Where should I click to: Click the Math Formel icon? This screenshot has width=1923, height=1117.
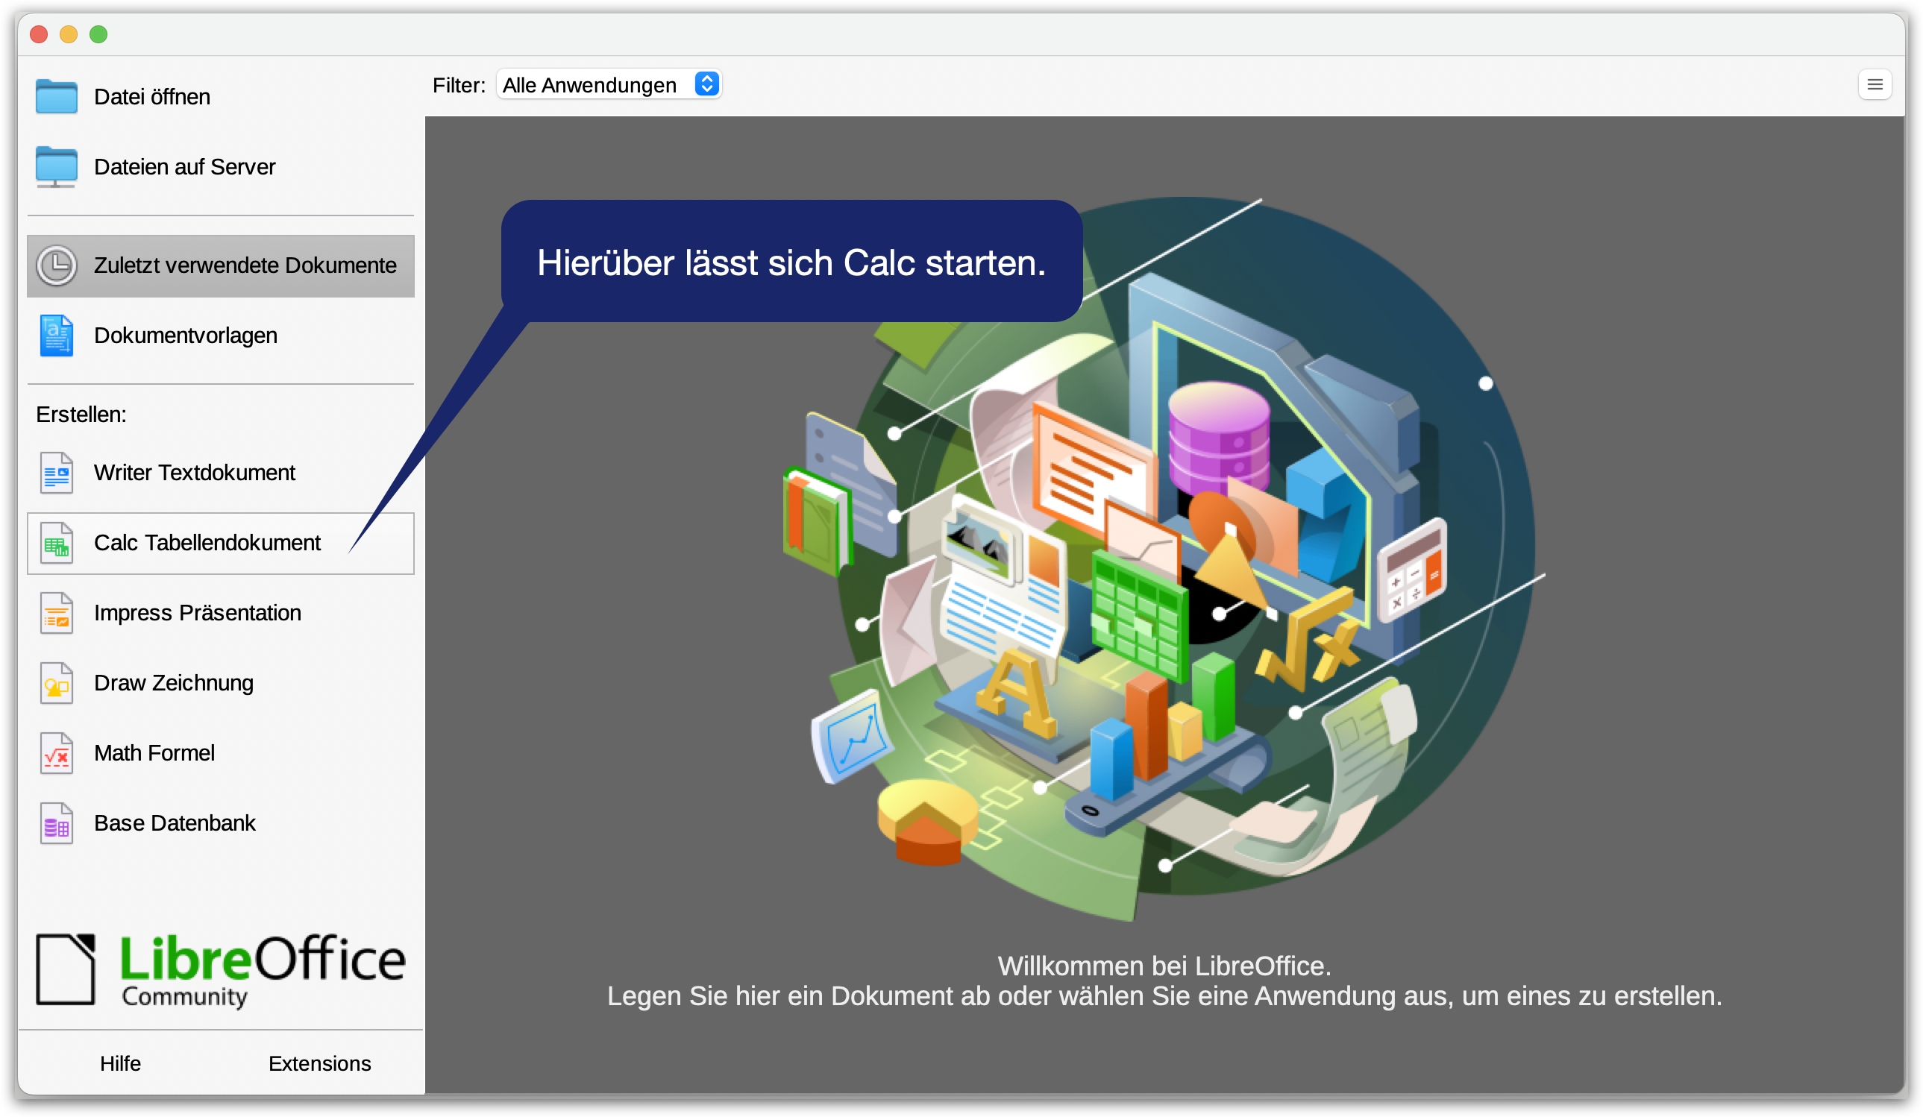57,754
